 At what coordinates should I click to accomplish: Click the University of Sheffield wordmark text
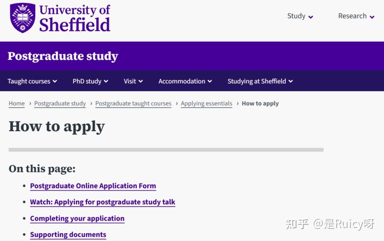click(x=75, y=19)
